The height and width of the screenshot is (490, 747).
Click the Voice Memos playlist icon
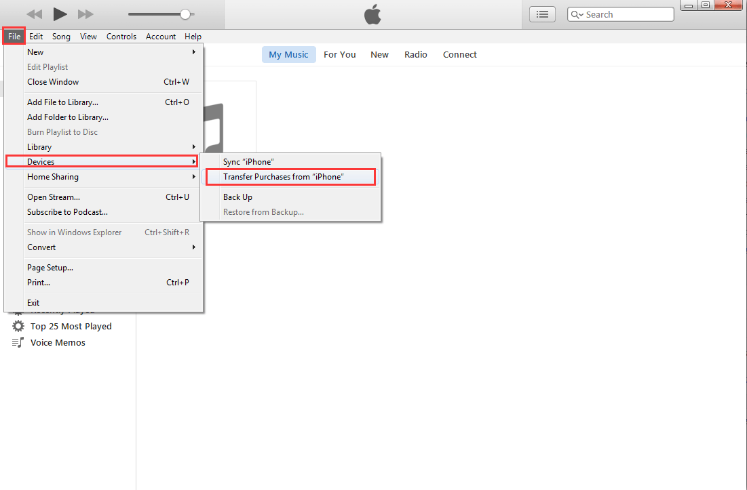point(18,342)
